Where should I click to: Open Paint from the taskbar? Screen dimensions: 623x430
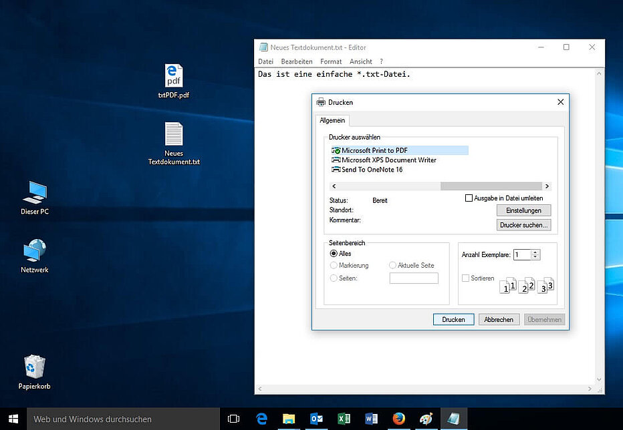tap(426, 419)
